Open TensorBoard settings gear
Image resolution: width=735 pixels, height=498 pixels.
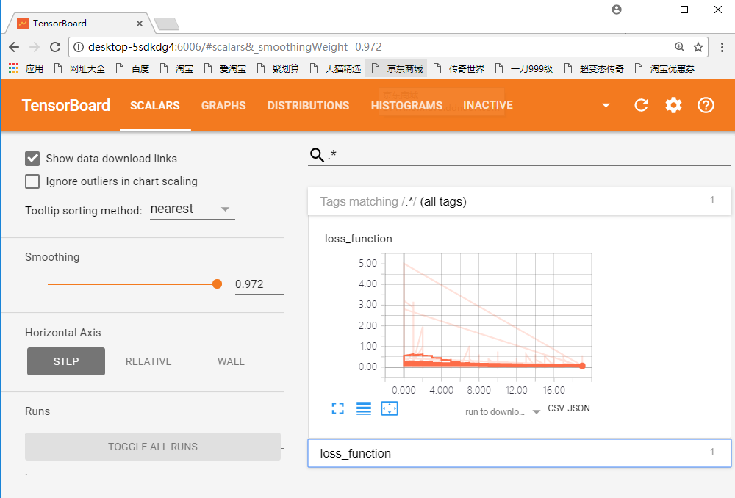click(673, 105)
